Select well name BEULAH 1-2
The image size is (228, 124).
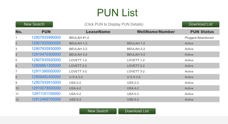(136, 43)
